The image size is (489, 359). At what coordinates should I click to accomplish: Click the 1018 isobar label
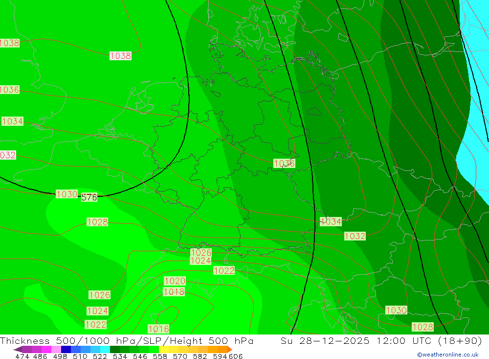pyautogui.click(x=174, y=292)
